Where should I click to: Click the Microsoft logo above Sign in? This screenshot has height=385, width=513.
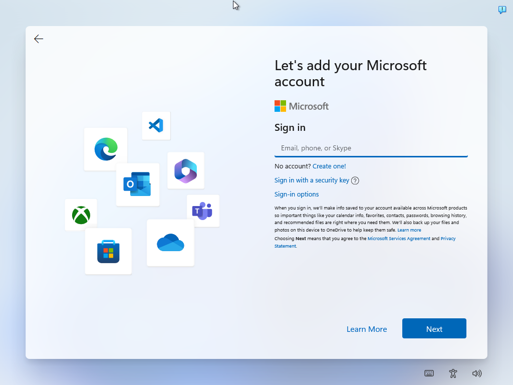coord(301,106)
